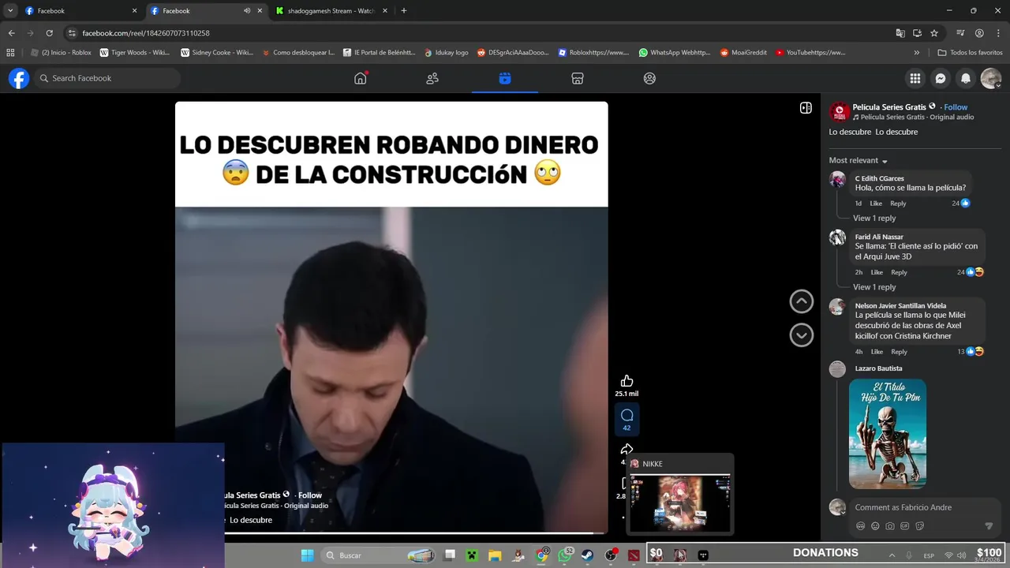
Task: Open a new browser tab
Action: 404,11
